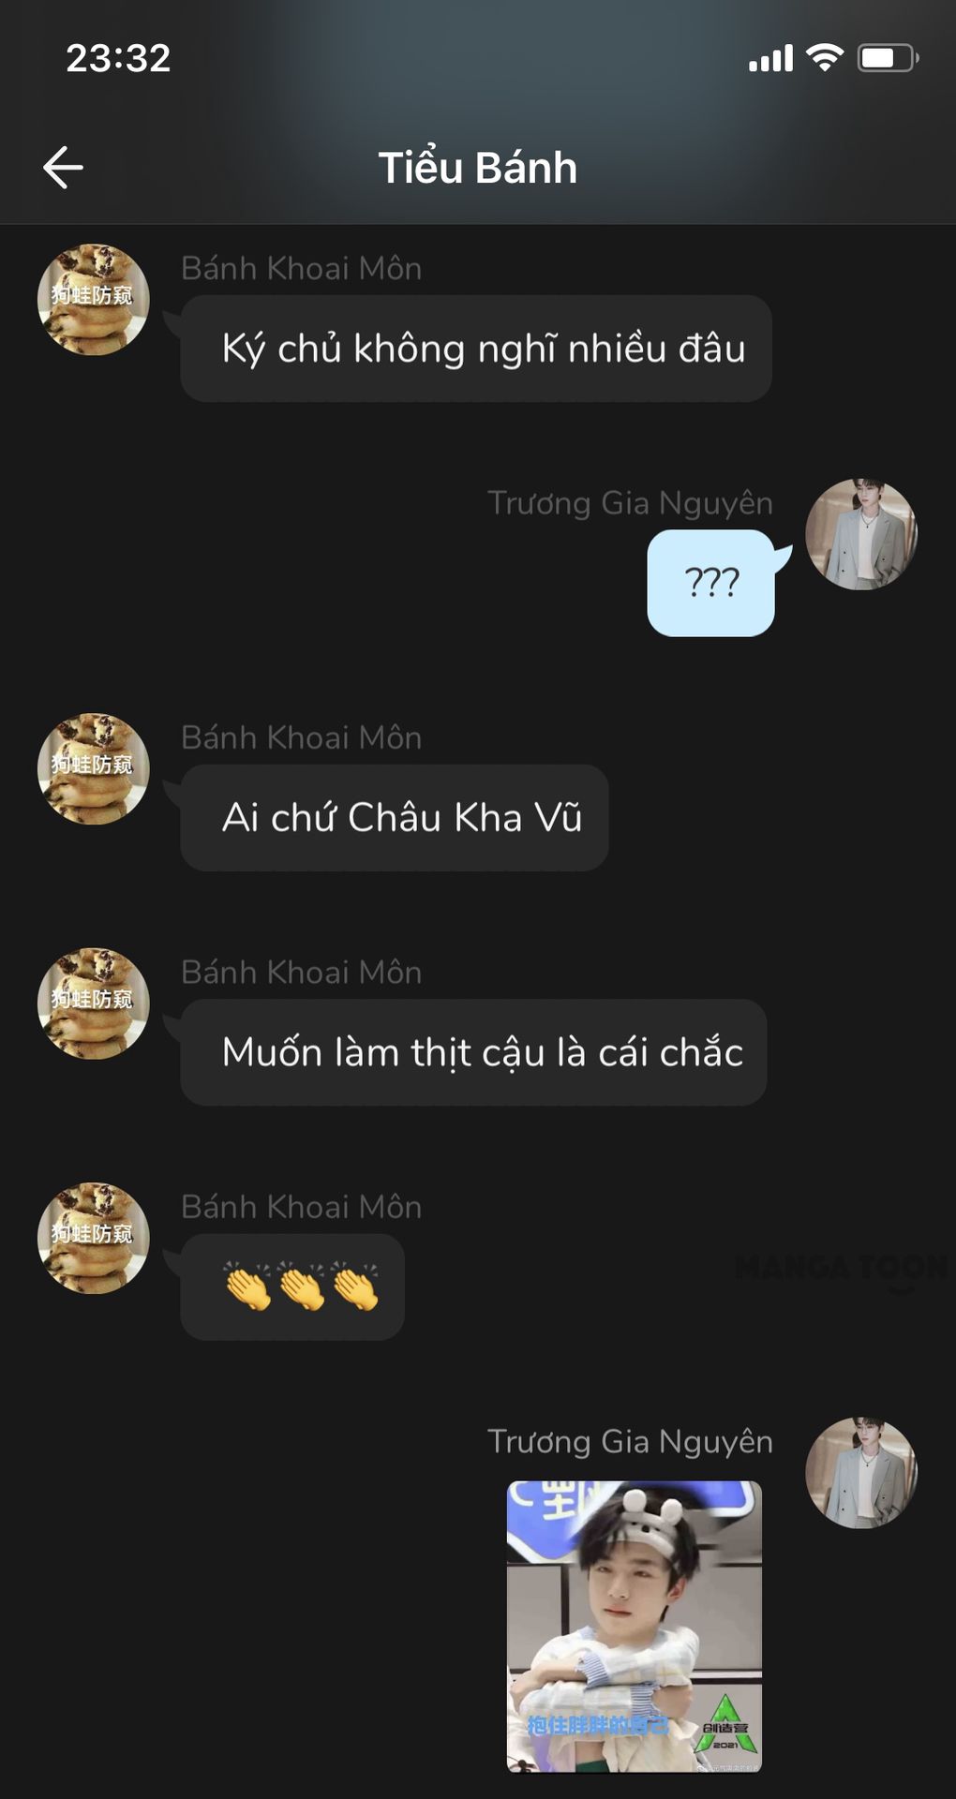Open the sent image with bear headband

(x=635, y=1627)
